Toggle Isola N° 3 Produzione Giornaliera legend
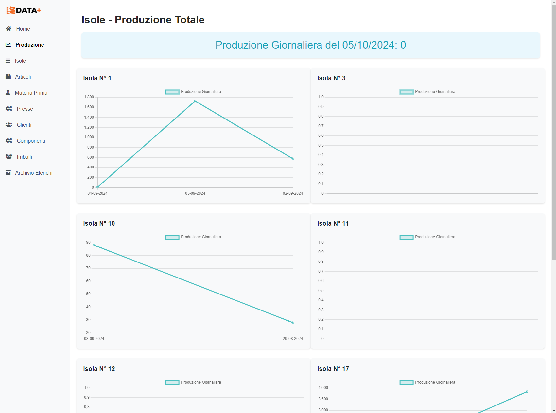Image resolution: width=556 pixels, height=413 pixels. point(427,92)
